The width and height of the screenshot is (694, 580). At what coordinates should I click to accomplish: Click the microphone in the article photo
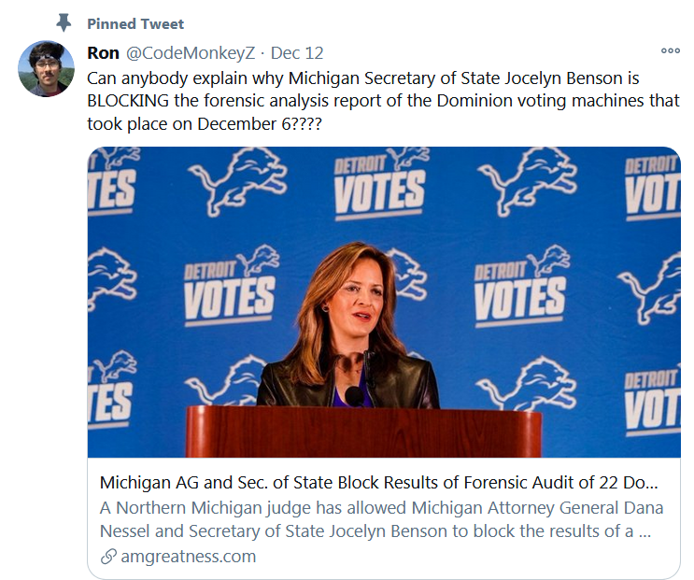356,396
